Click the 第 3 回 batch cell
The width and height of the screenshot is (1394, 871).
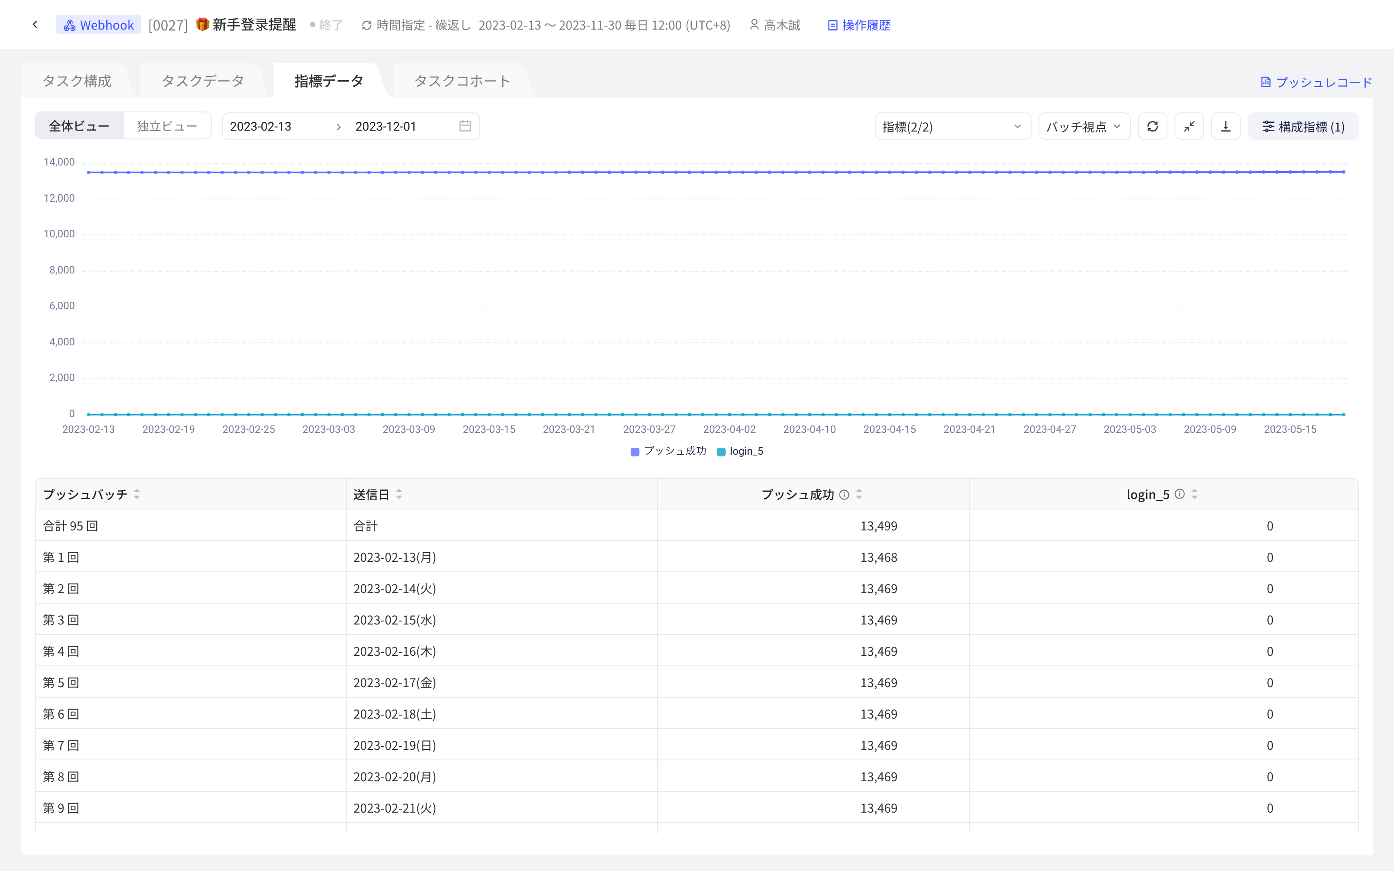tap(191, 620)
